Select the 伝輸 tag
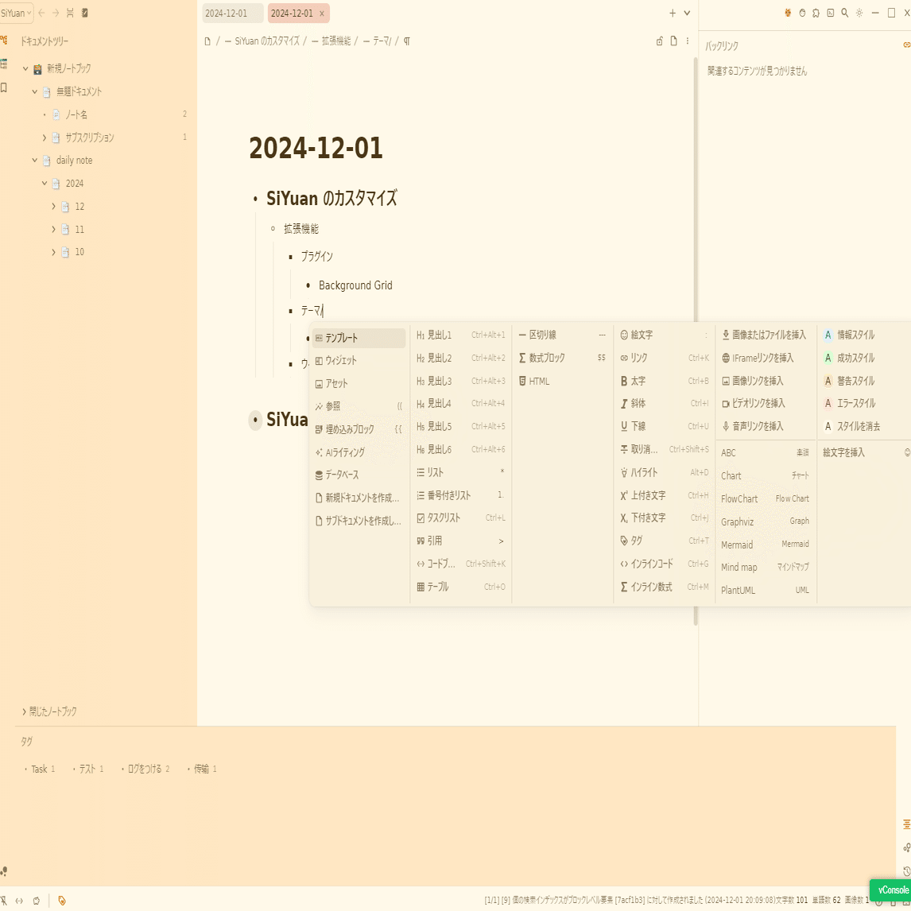The height and width of the screenshot is (911, 911). point(201,769)
